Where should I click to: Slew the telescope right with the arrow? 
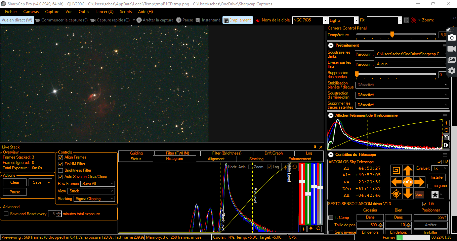point(419,182)
